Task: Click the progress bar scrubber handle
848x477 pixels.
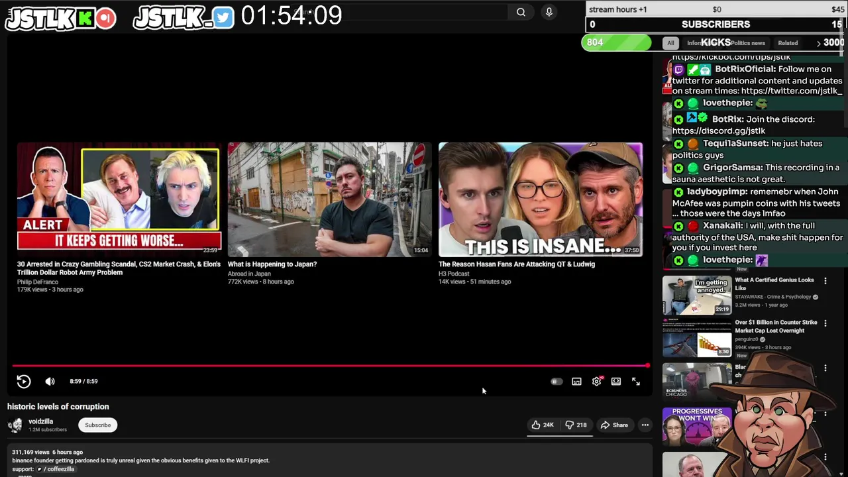Action: coord(647,365)
